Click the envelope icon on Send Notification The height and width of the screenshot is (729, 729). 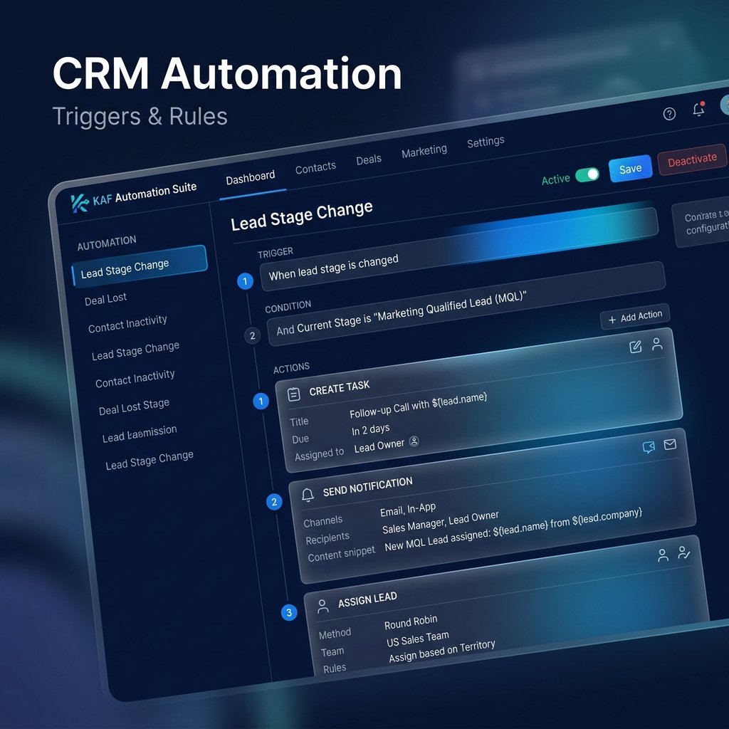670,444
